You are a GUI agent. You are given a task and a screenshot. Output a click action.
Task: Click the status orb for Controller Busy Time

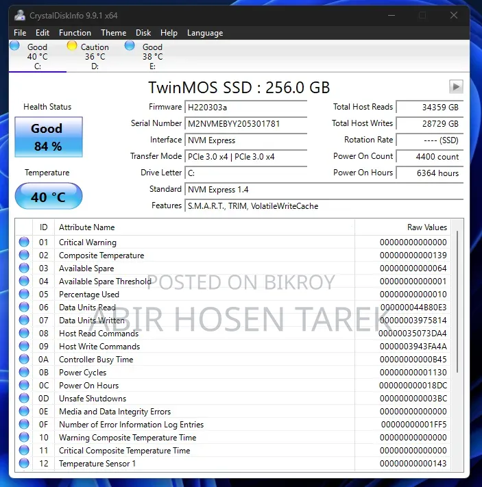24,360
